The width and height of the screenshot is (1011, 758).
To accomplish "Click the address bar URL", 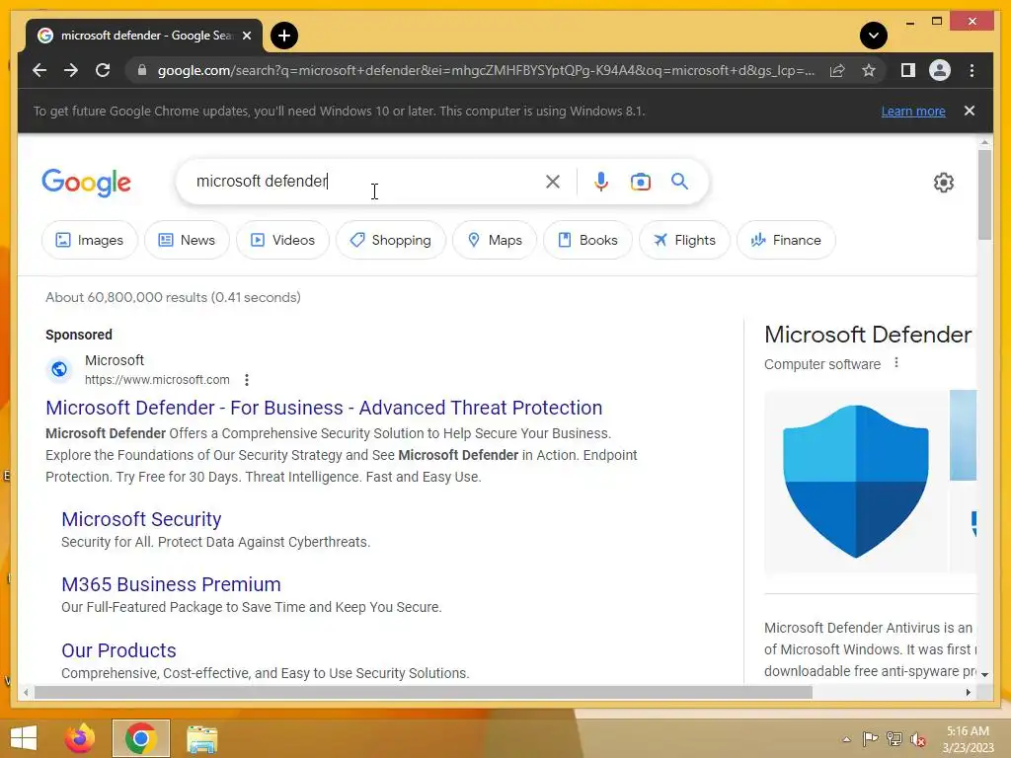I will tap(486, 70).
